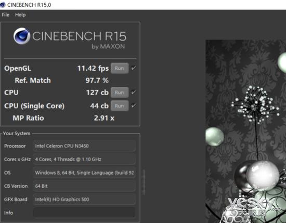Click the OpenGL 11.42 fps result

(93, 69)
